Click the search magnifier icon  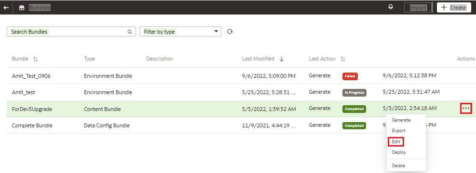(x=130, y=32)
